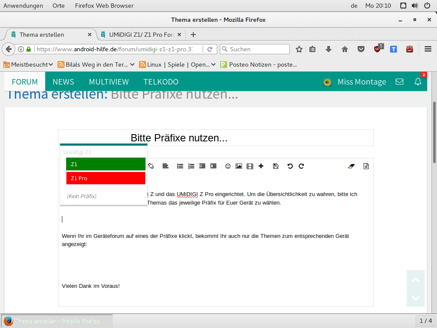Redo the last edit in editor
The image size is (437, 328).
tap(301, 166)
